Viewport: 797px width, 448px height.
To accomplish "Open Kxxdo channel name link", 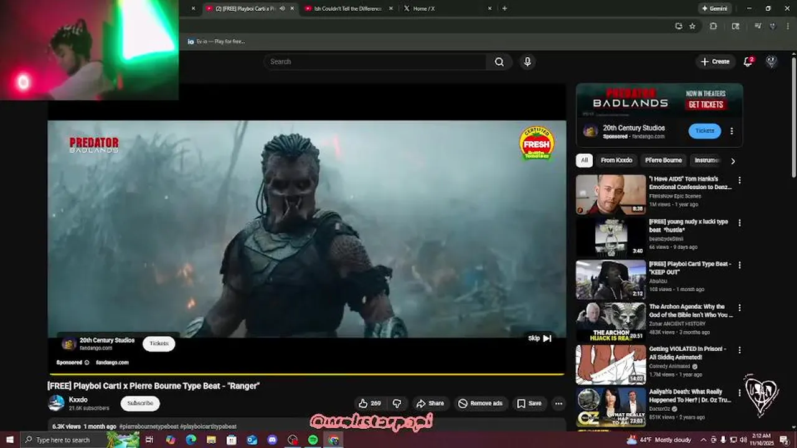I will pyautogui.click(x=78, y=399).
